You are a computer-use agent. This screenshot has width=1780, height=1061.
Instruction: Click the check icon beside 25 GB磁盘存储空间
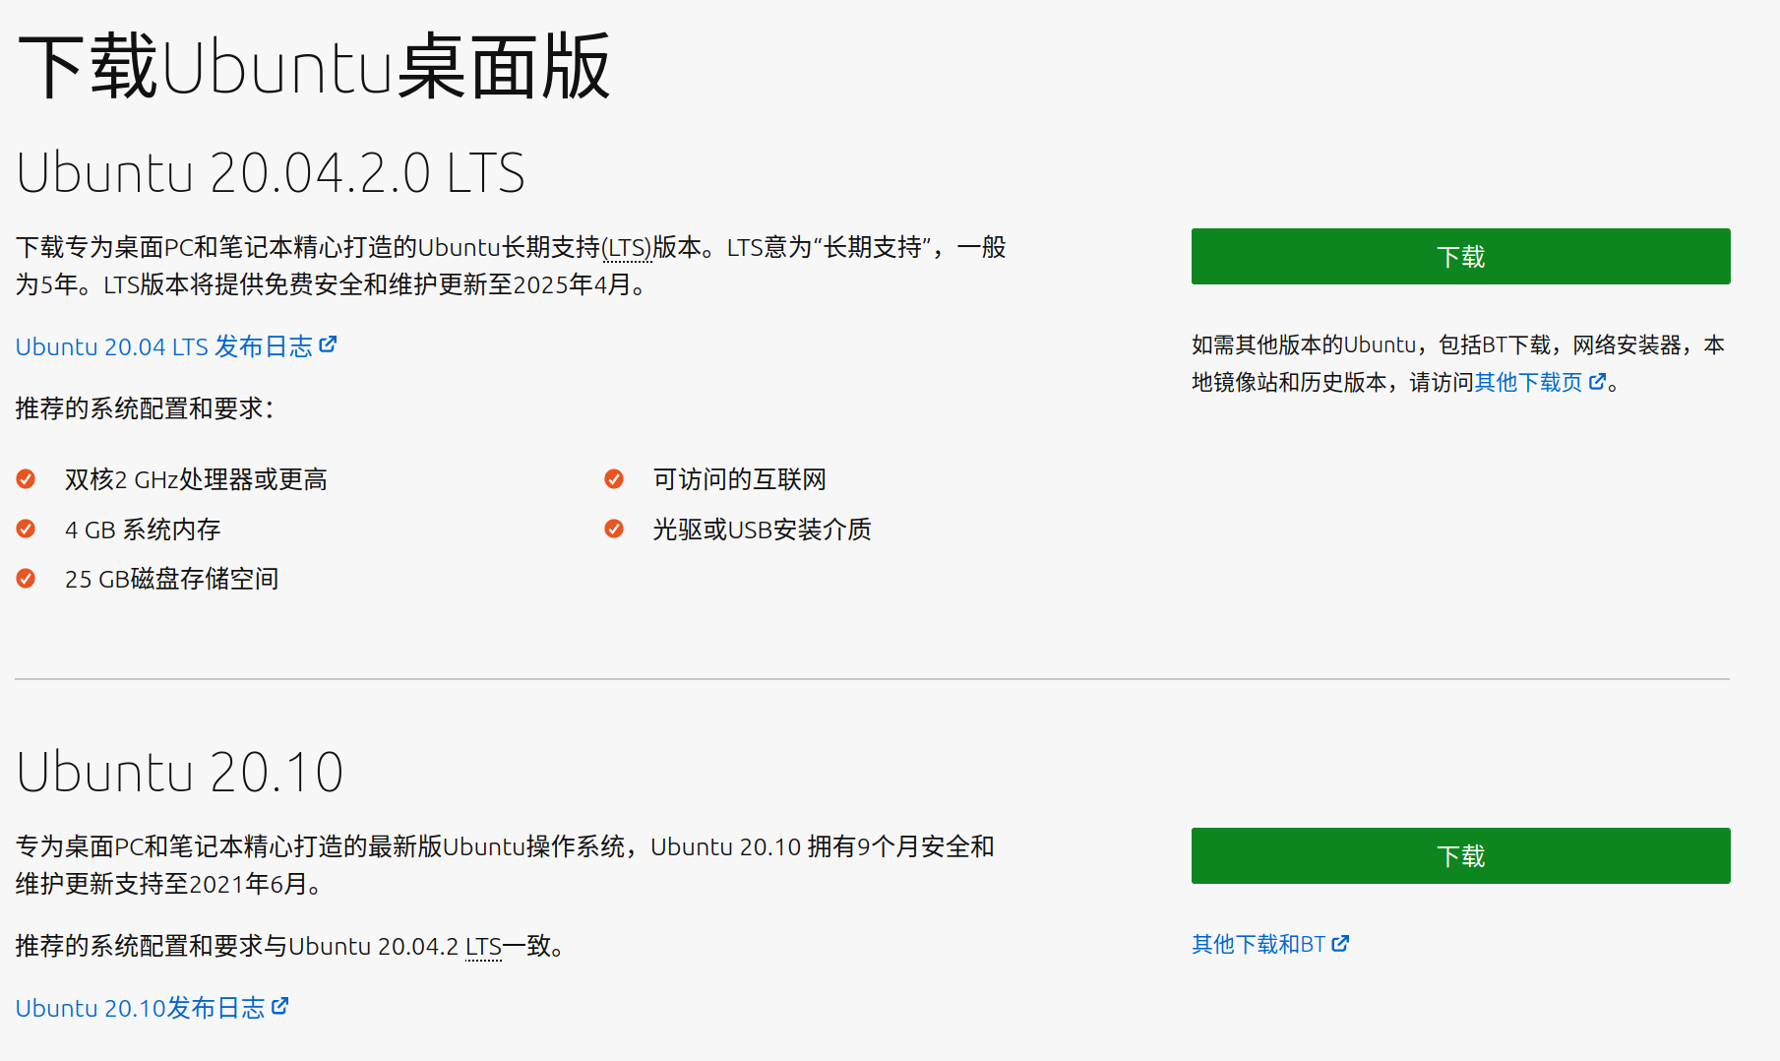[x=26, y=579]
